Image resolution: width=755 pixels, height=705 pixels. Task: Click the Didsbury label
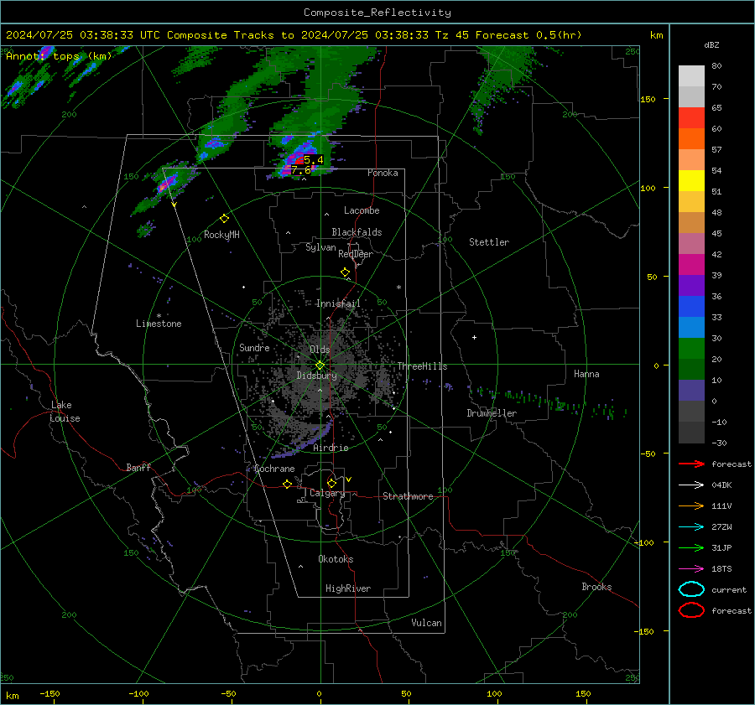tap(316, 376)
